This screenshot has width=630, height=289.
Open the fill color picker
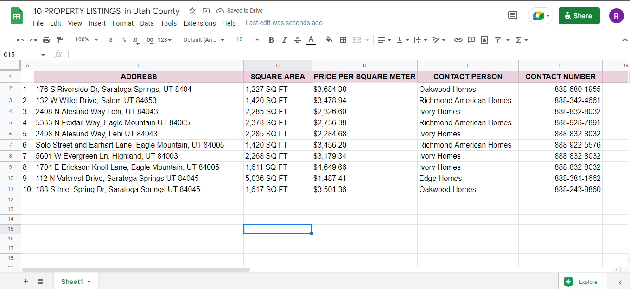click(329, 40)
